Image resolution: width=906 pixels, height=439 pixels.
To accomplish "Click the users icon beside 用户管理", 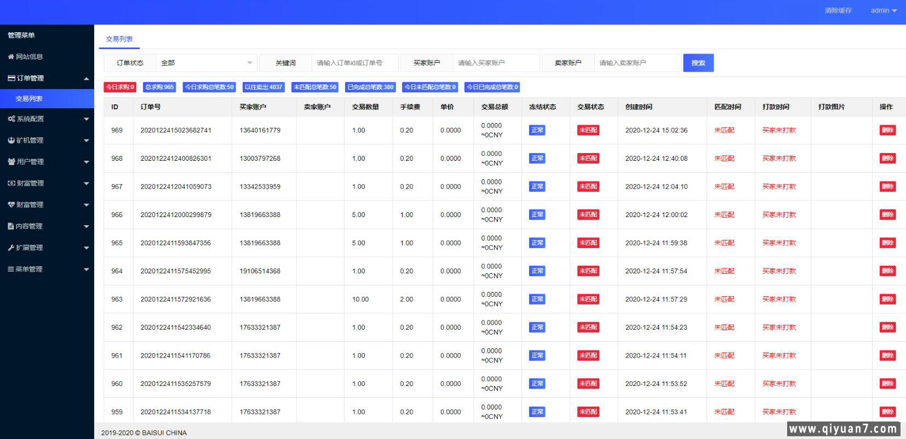I will click(x=12, y=162).
